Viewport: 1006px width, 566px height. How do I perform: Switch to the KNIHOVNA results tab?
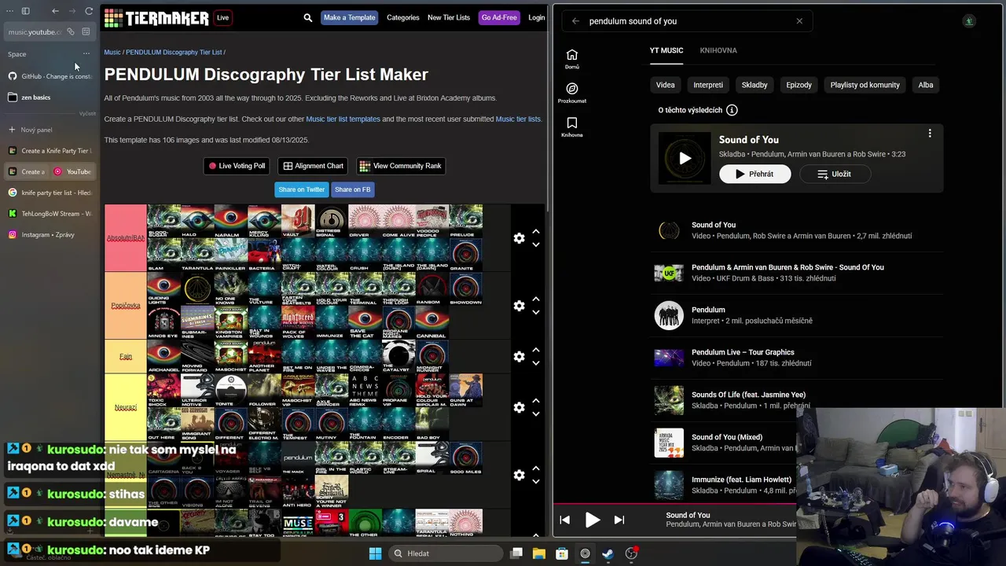point(718,50)
